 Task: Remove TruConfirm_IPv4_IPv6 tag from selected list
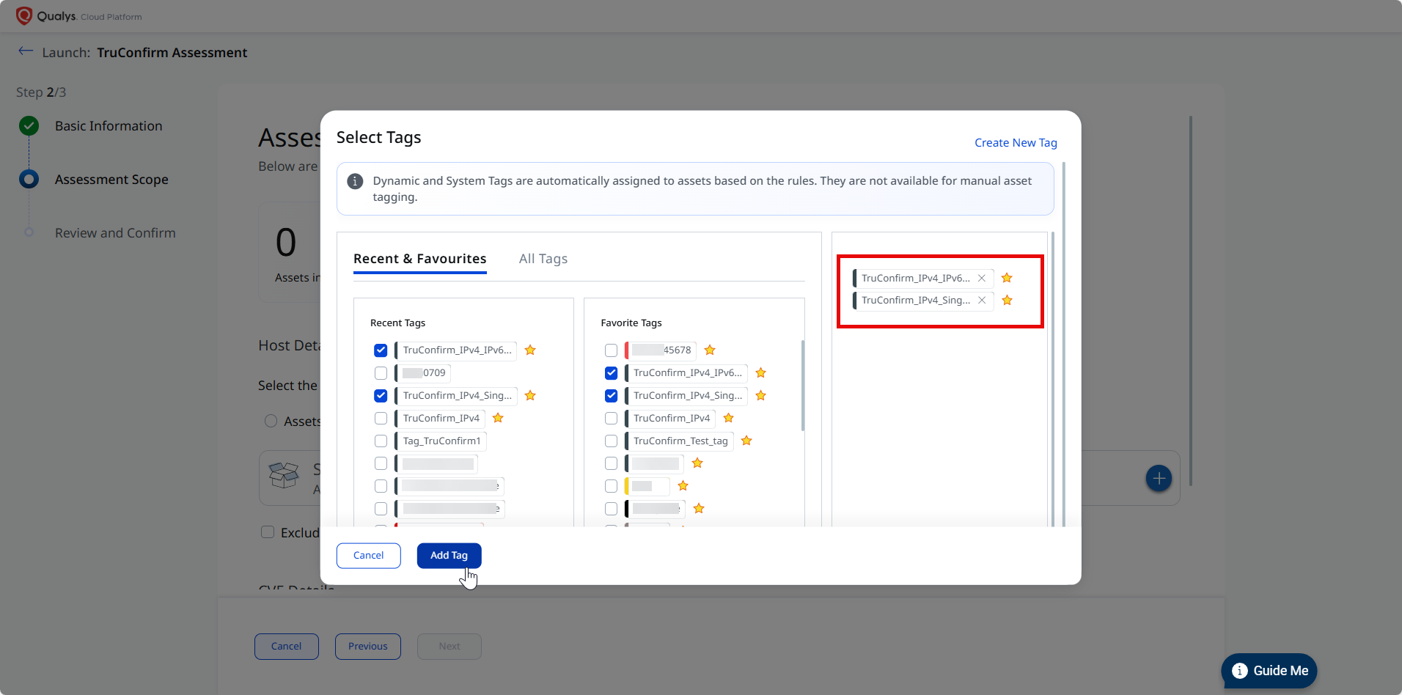[981, 279]
